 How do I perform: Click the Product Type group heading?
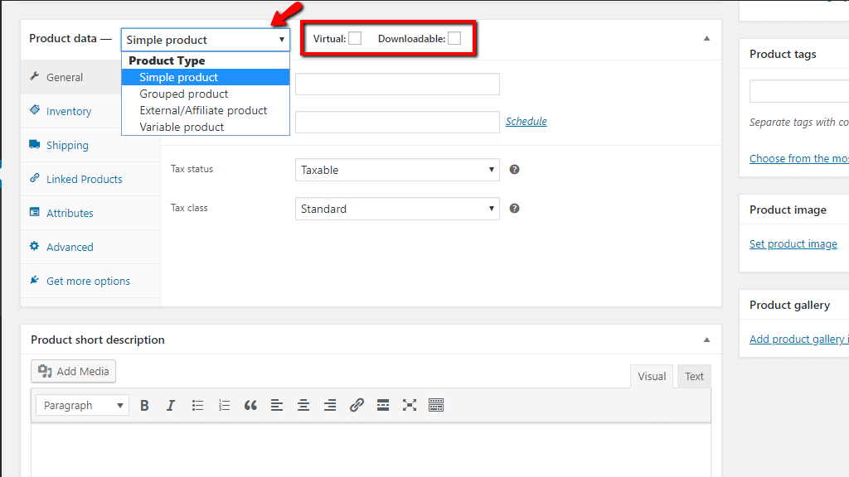[x=167, y=60]
